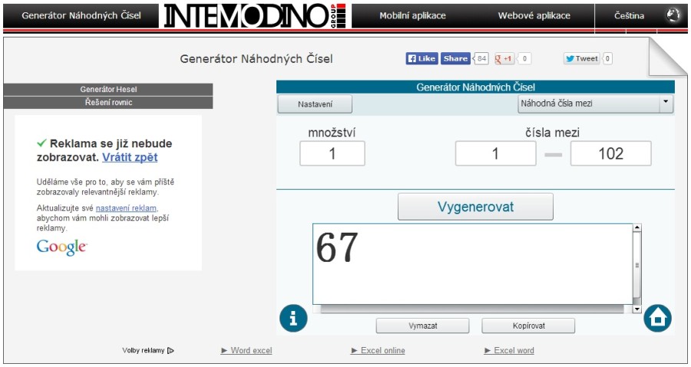Open the Čeština language menu

(629, 15)
